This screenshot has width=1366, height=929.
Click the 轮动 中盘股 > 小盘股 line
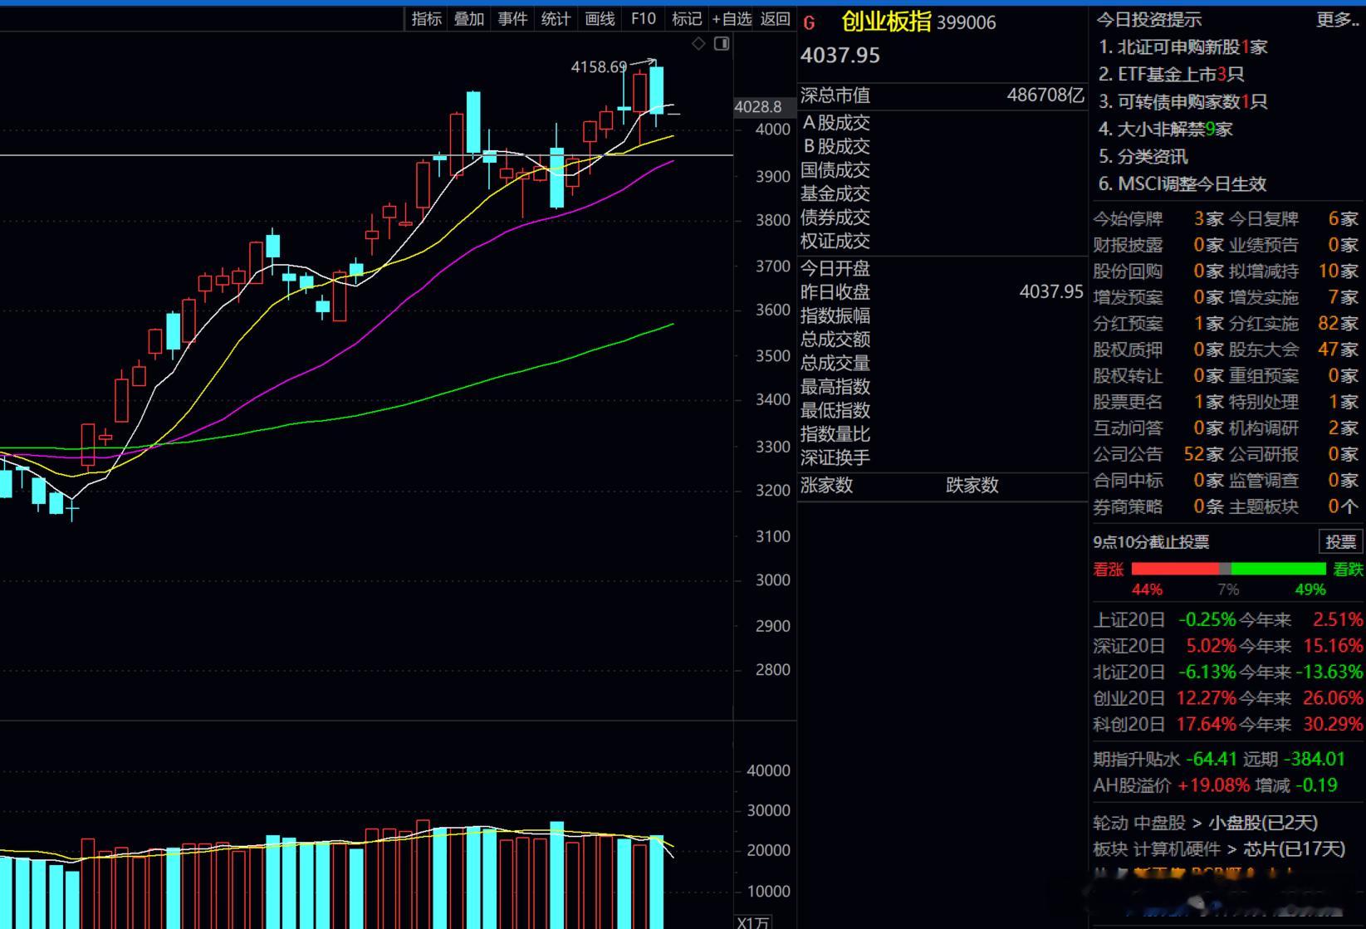(1205, 824)
